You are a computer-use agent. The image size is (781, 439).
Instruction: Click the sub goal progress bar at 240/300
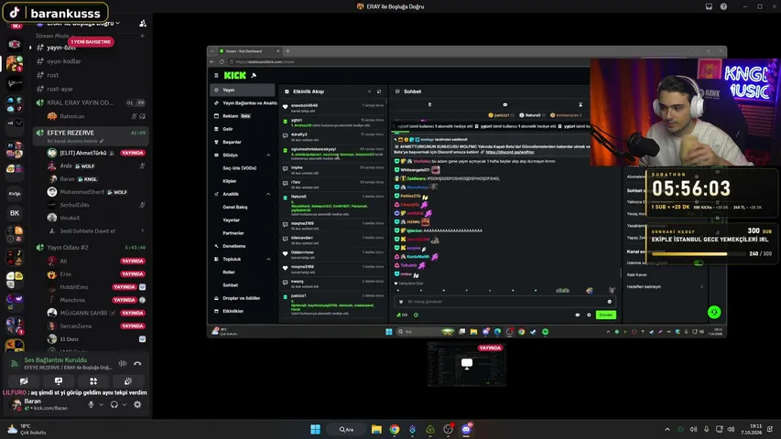(x=700, y=254)
